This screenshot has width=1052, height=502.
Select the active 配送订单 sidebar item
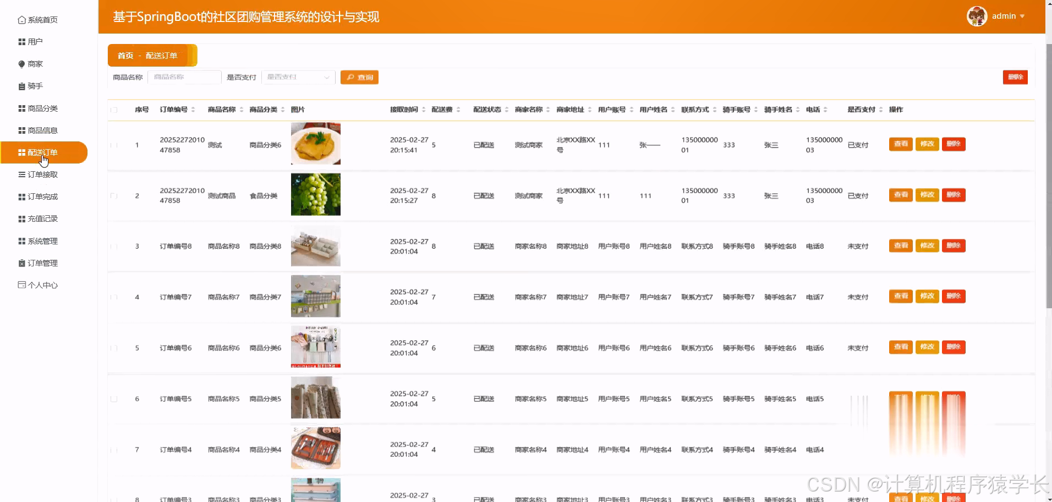(44, 152)
